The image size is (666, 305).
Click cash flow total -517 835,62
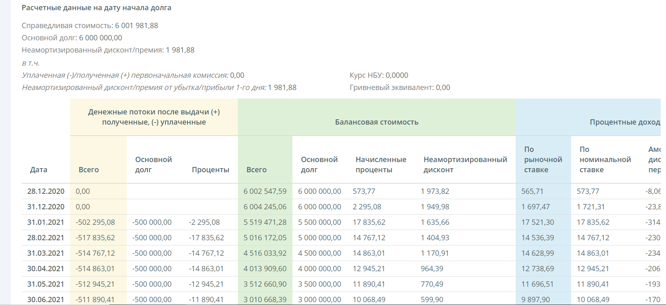95,238
